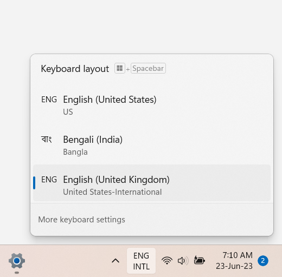The width and height of the screenshot is (282, 277).
Task: Click the 23-Jun-23 date
Action: [234, 266]
